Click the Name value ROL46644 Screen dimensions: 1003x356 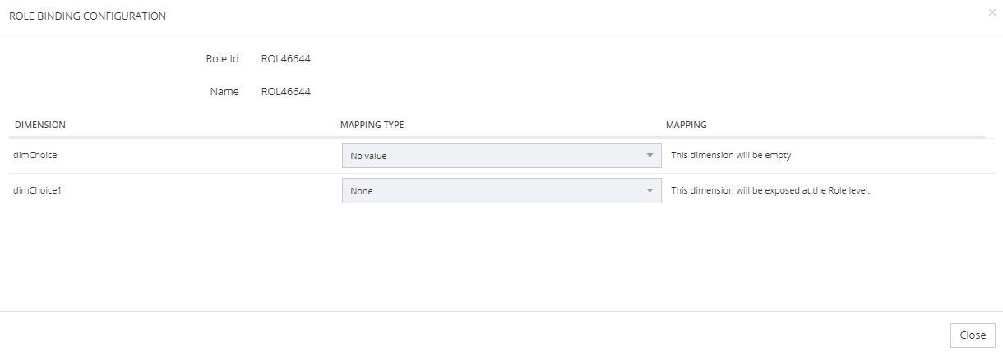click(285, 92)
